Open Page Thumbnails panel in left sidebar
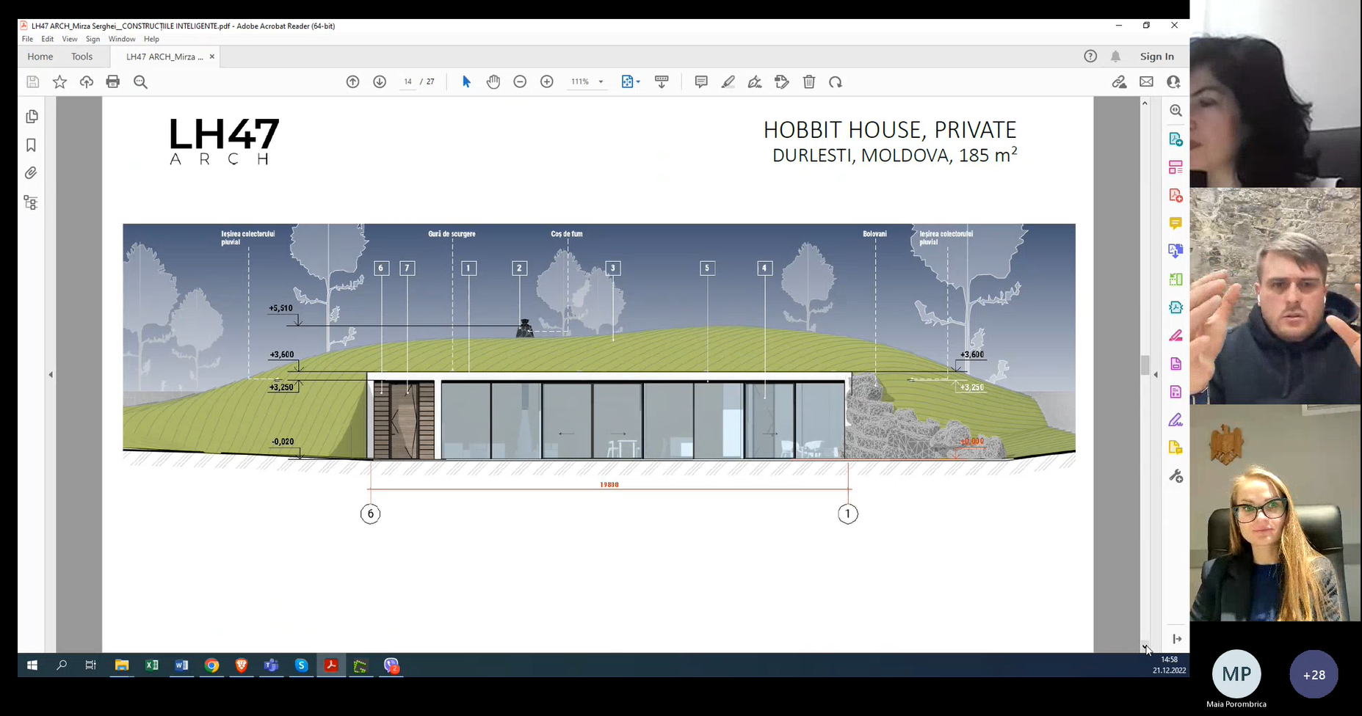 [32, 117]
